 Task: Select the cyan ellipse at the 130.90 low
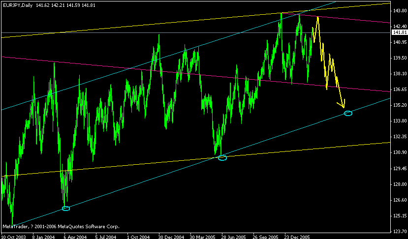coord(222,157)
